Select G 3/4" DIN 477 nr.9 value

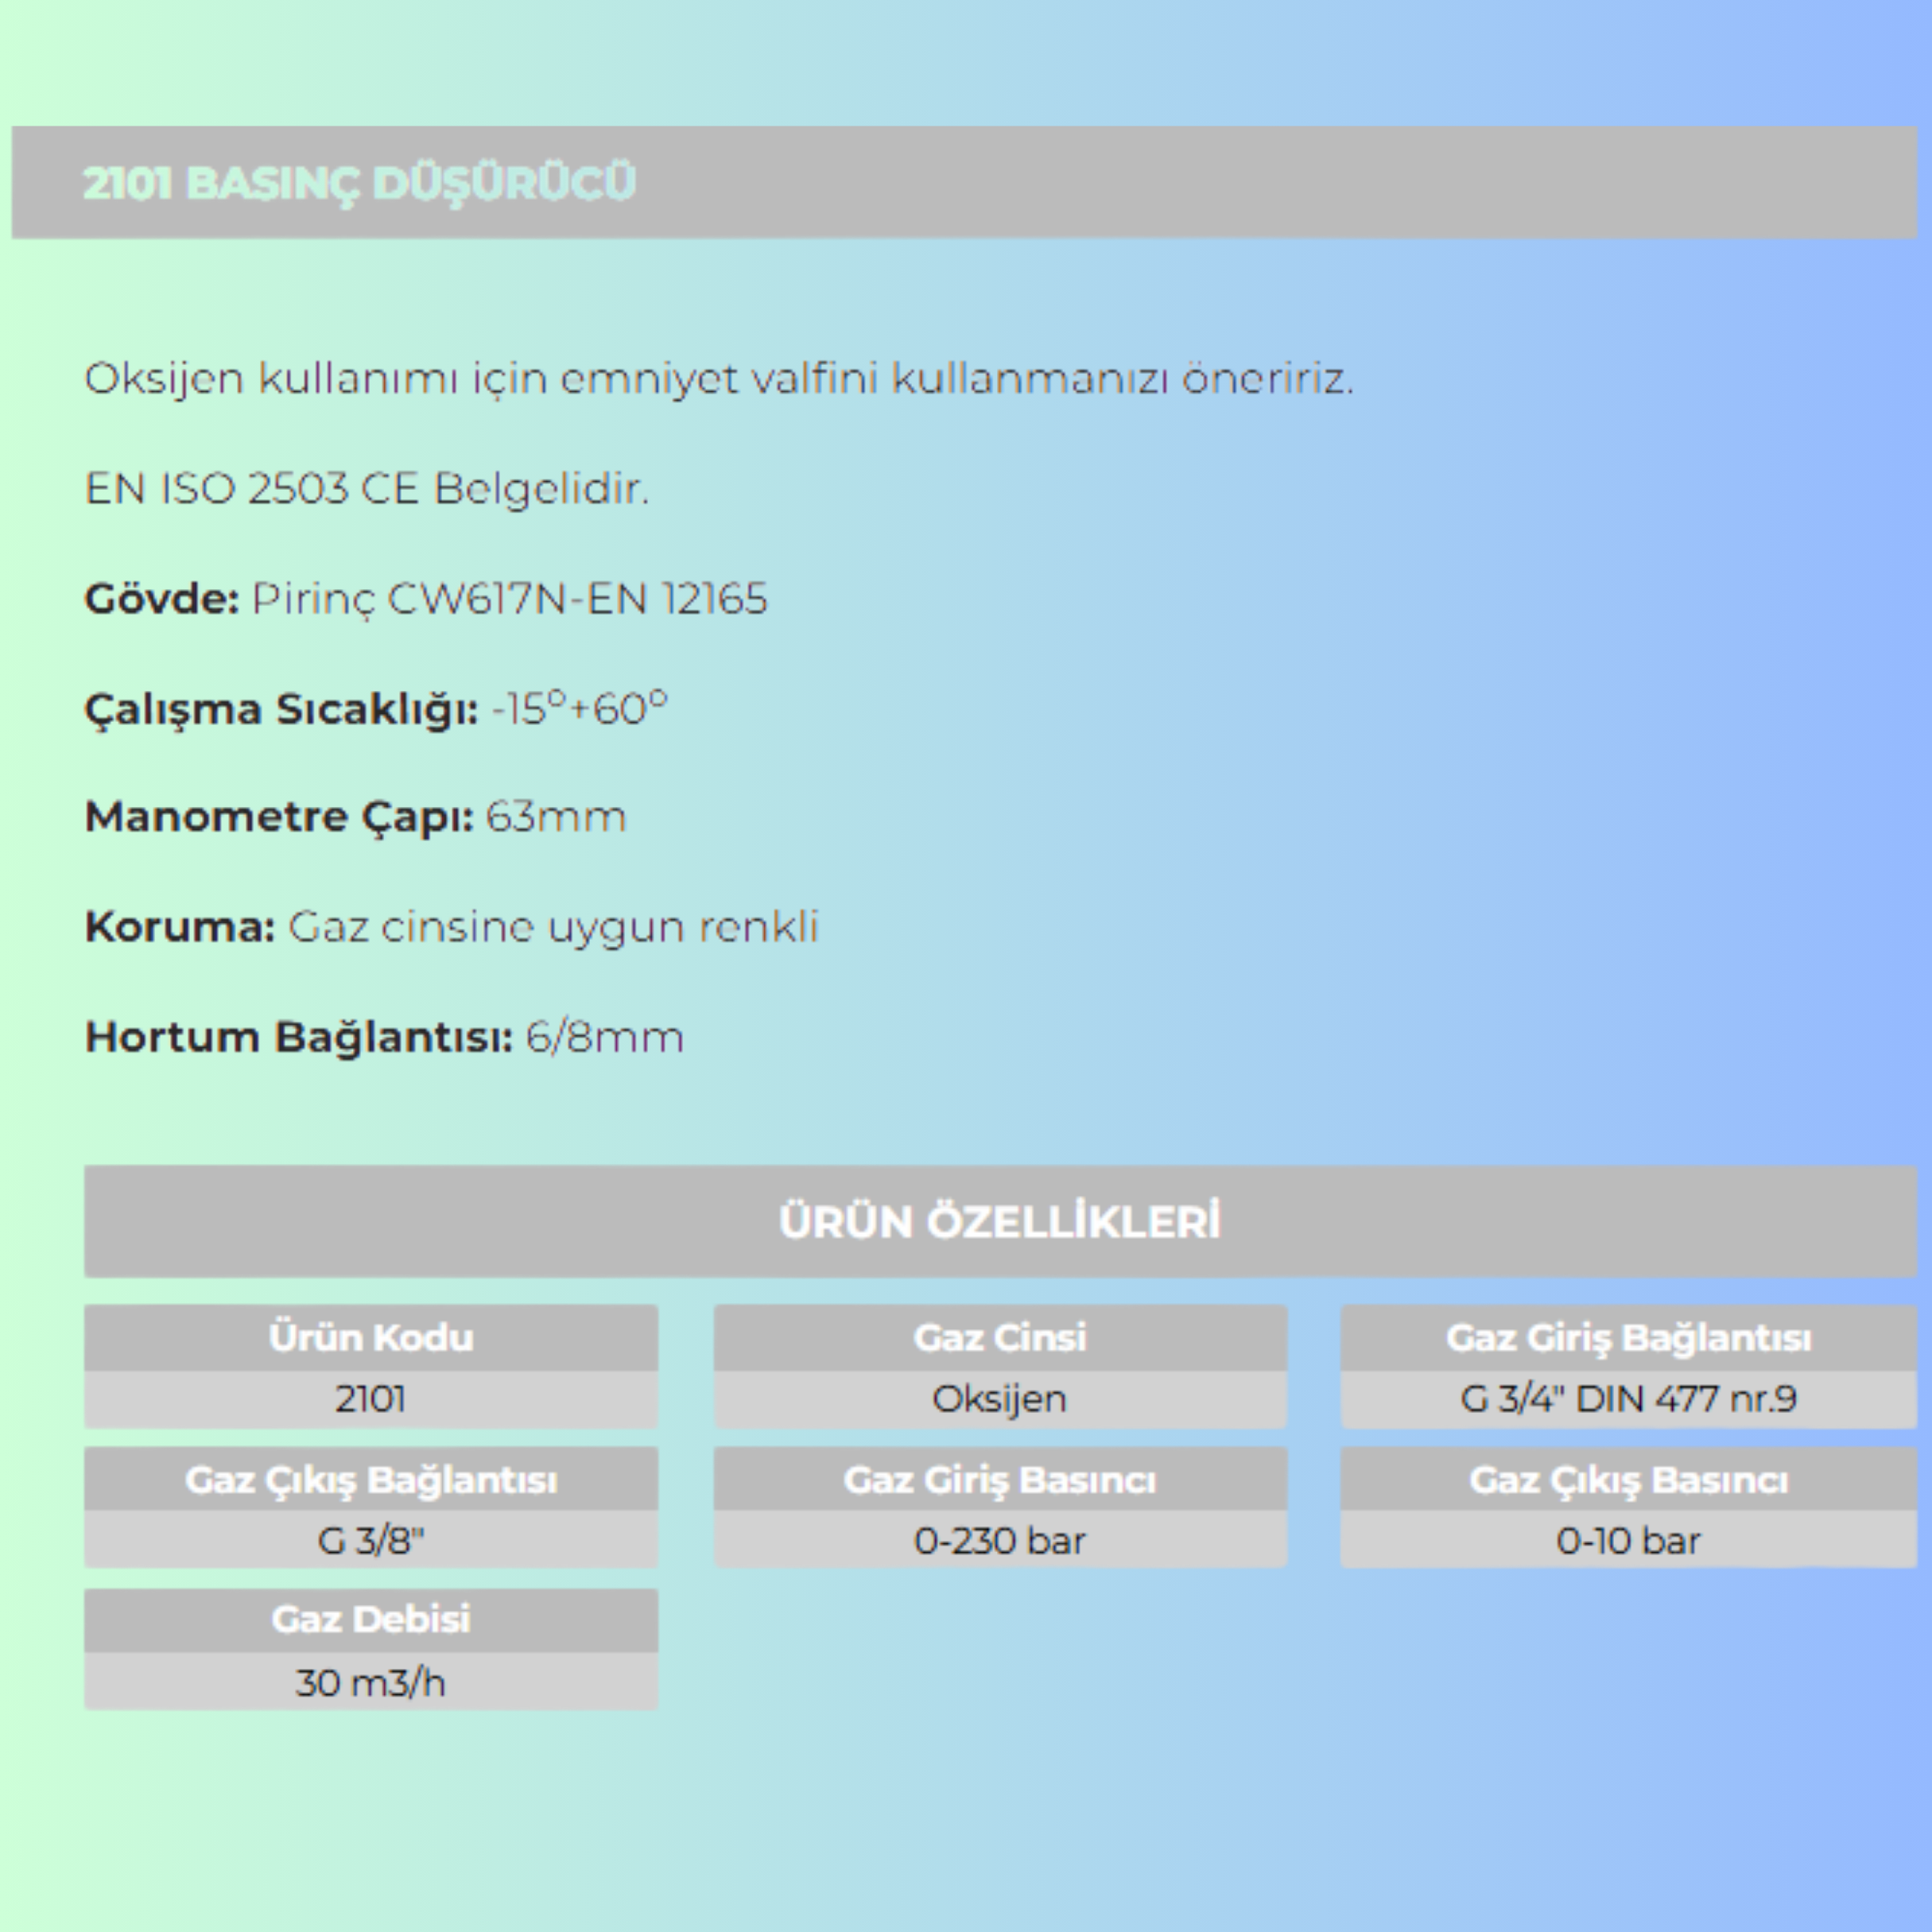click(x=1628, y=1398)
